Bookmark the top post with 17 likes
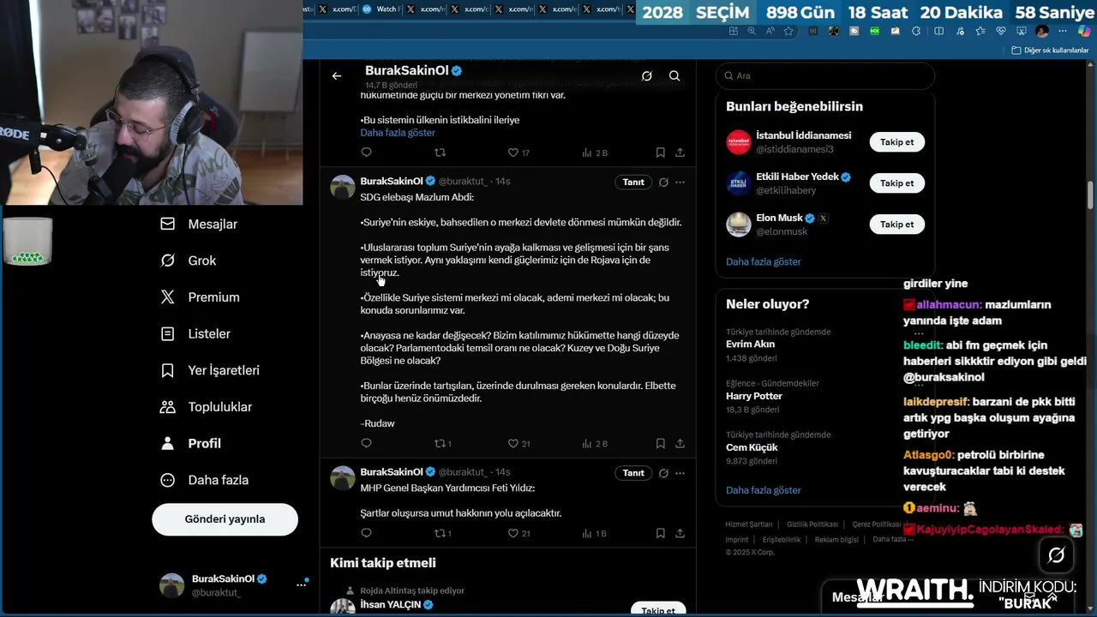 click(x=660, y=153)
